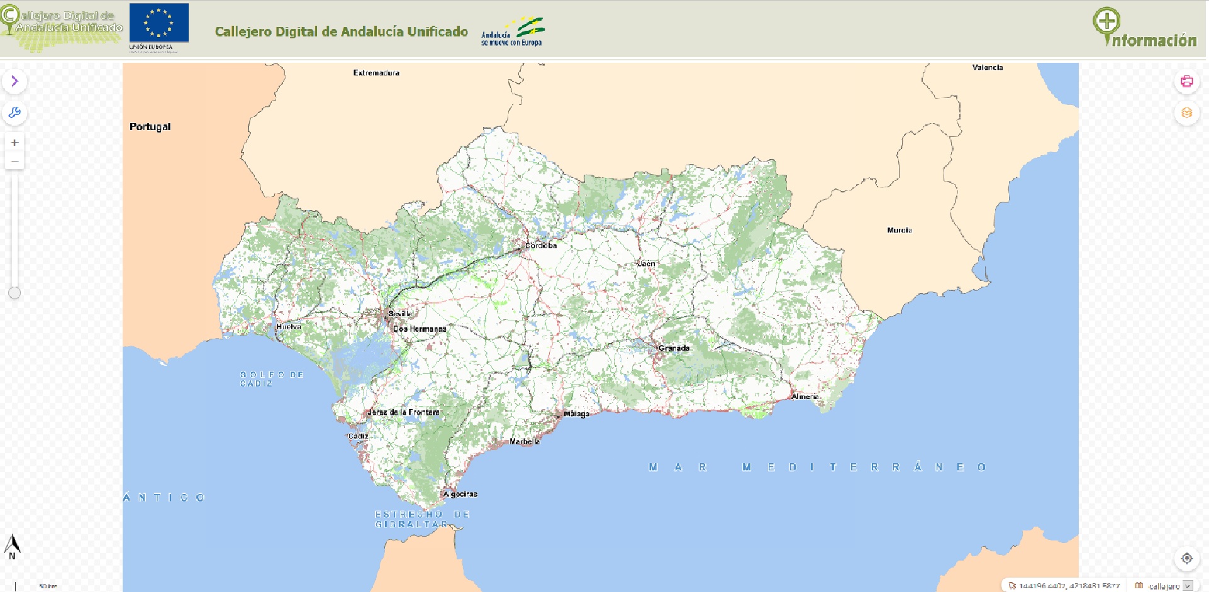
Task: Open the callejero base map dropdown
Action: [x=1188, y=586]
